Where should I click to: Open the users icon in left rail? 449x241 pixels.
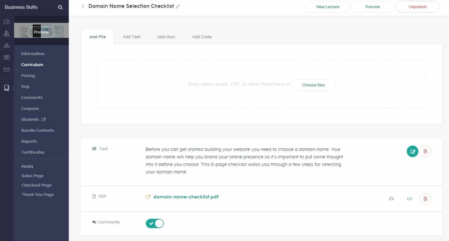7,33
